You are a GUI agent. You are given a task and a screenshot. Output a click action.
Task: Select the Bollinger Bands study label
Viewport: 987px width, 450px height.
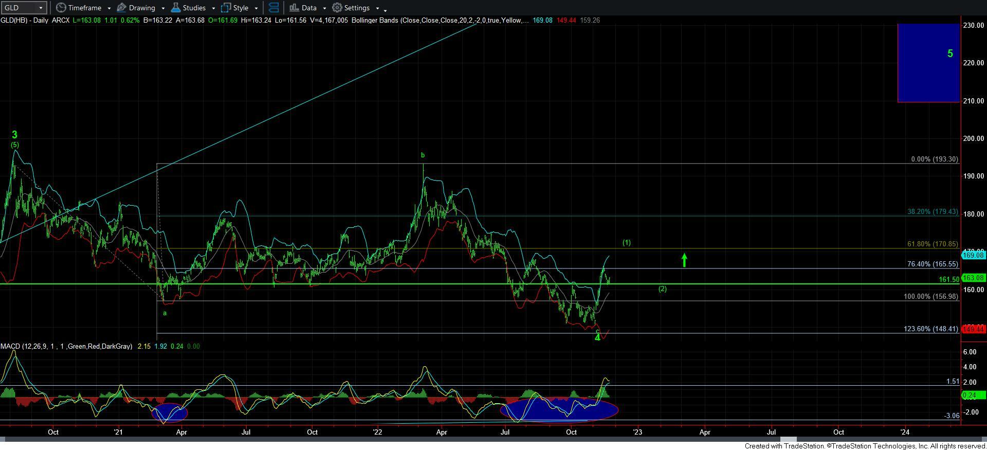click(441, 20)
